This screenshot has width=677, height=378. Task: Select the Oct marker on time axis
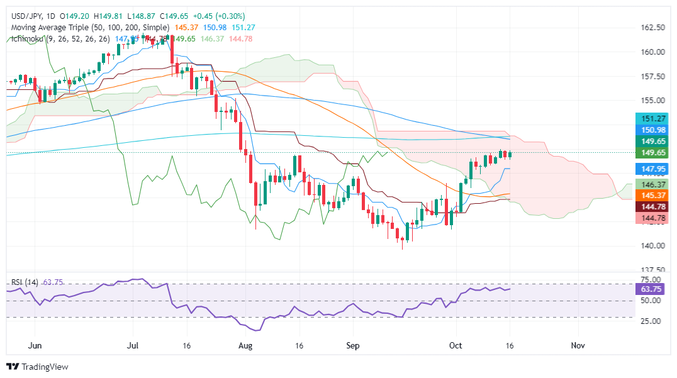click(x=456, y=346)
